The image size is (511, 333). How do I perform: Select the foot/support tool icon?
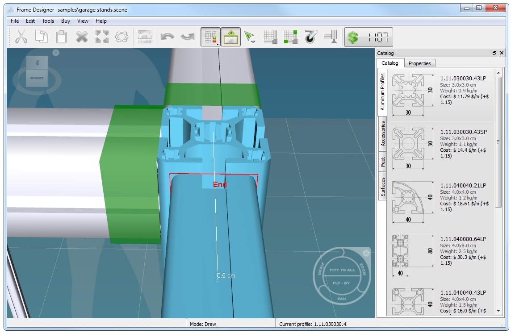coord(331,37)
